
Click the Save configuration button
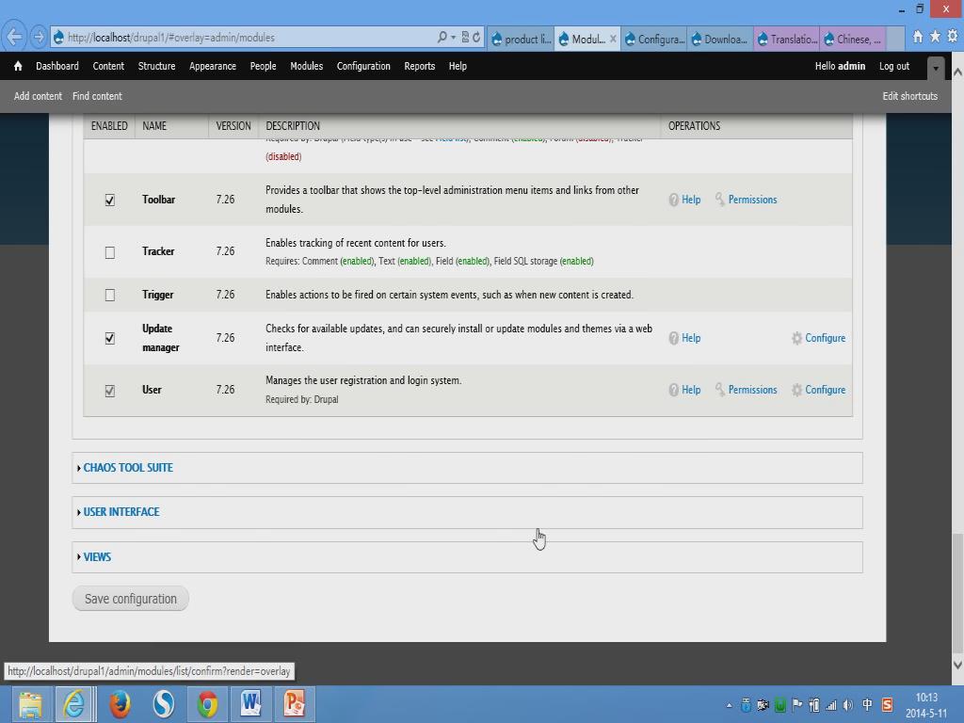(130, 599)
